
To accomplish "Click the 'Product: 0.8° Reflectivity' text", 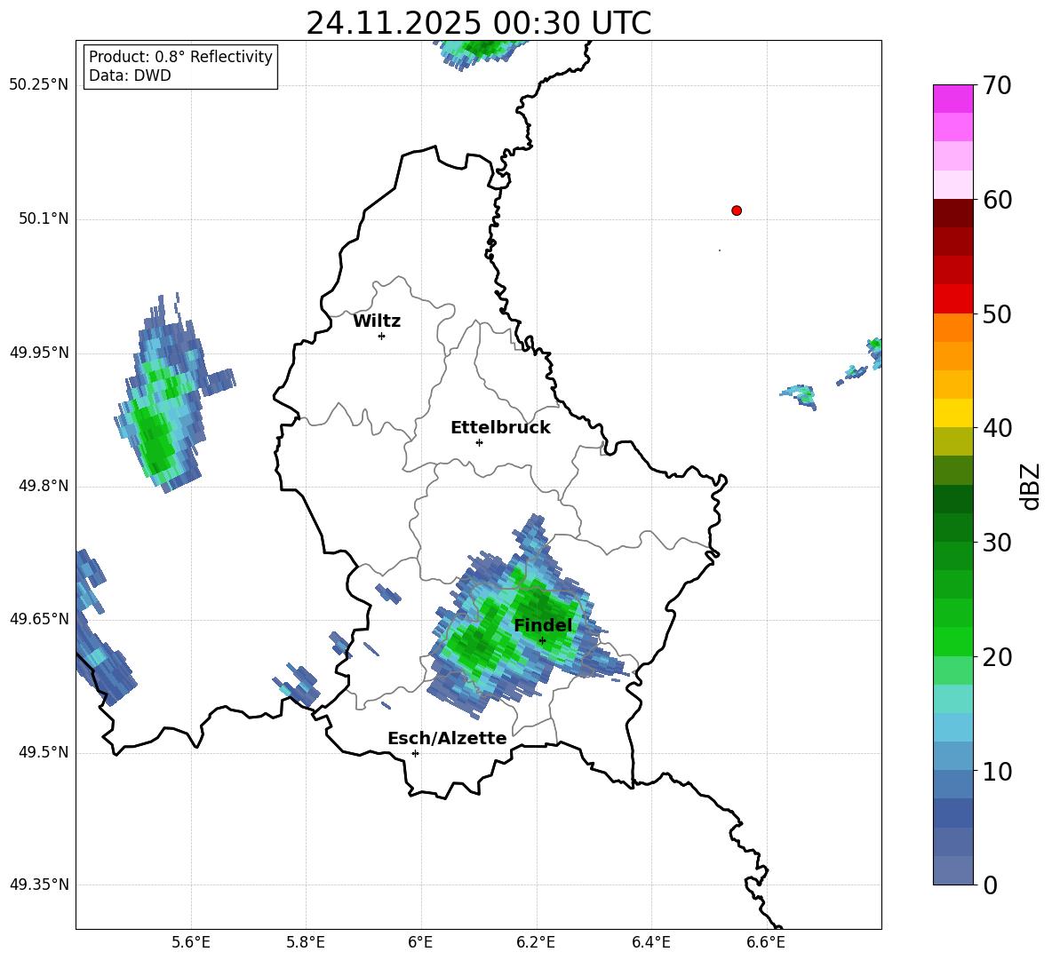I will [180, 56].
